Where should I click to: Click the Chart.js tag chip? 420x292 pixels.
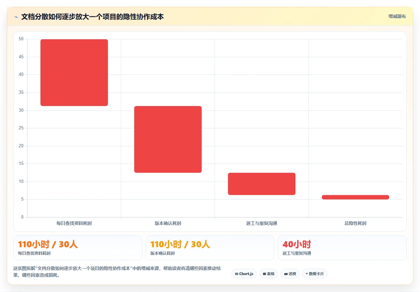(244, 274)
